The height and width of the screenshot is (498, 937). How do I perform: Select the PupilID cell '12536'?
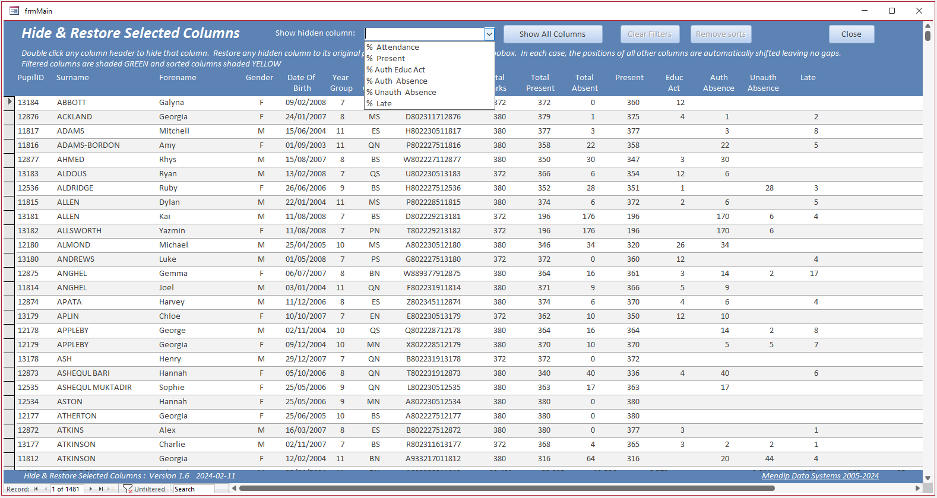[x=28, y=188]
